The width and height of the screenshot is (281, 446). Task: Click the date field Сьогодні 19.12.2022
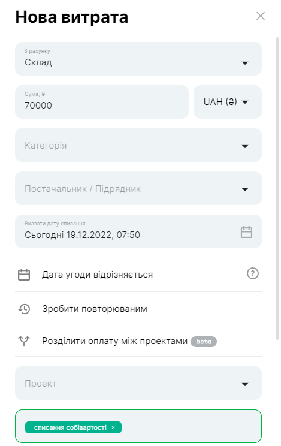click(x=138, y=231)
